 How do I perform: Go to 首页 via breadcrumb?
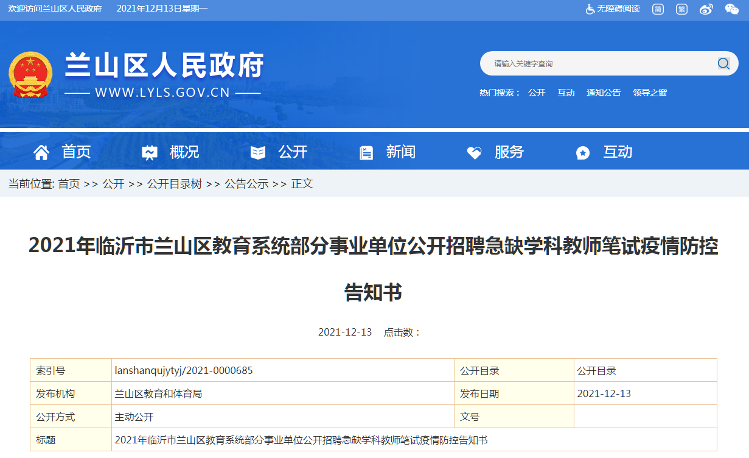point(69,184)
